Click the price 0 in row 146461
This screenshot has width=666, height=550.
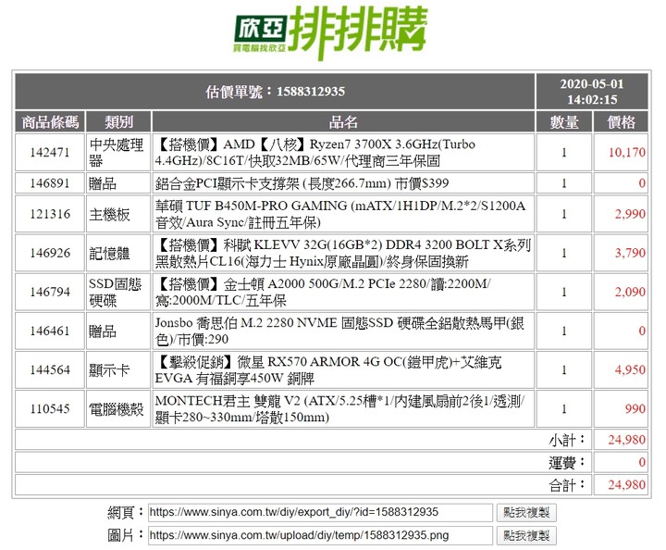click(x=642, y=331)
